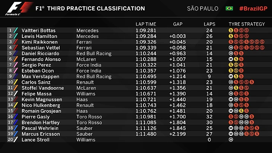Click the Brazil flag icon
The image size is (272, 153).
[229, 8]
